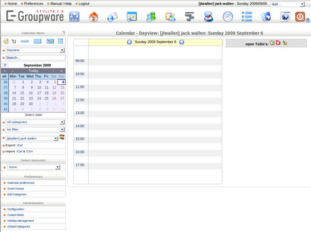Open the Resources checkmark stack icon
Viewport: 311px width, 232px height.
pyautogui.click(x=209, y=16)
